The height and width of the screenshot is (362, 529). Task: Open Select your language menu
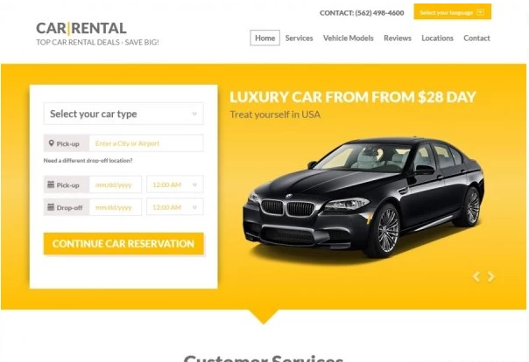click(x=453, y=12)
